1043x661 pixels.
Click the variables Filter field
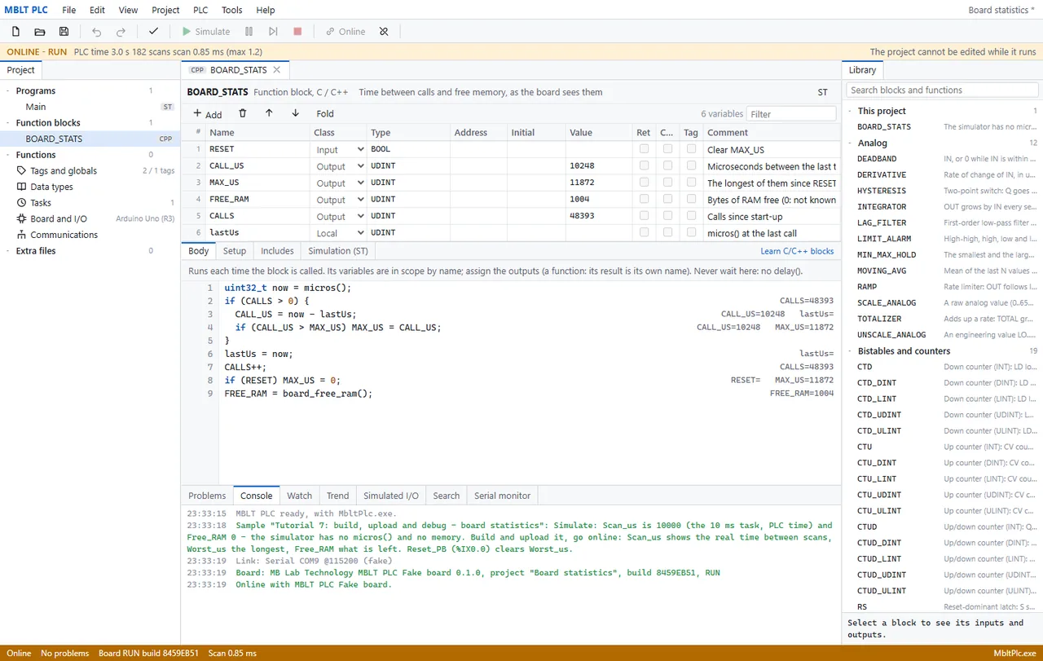pyautogui.click(x=792, y=114)
